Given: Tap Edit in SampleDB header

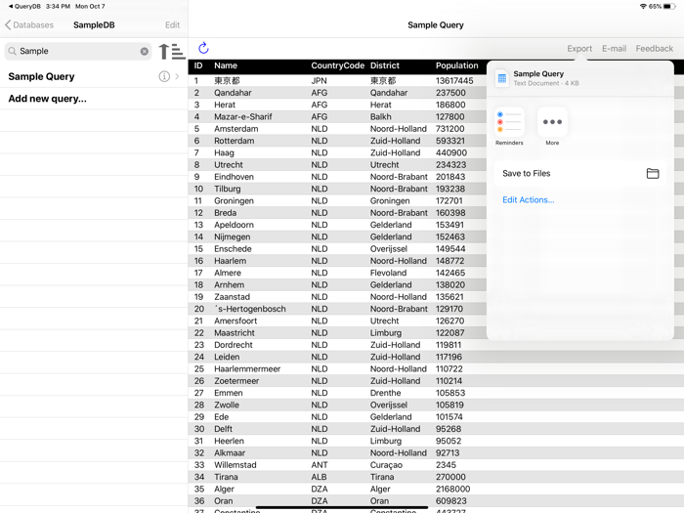Looking at the screenshot, I should tap(172, 24).
